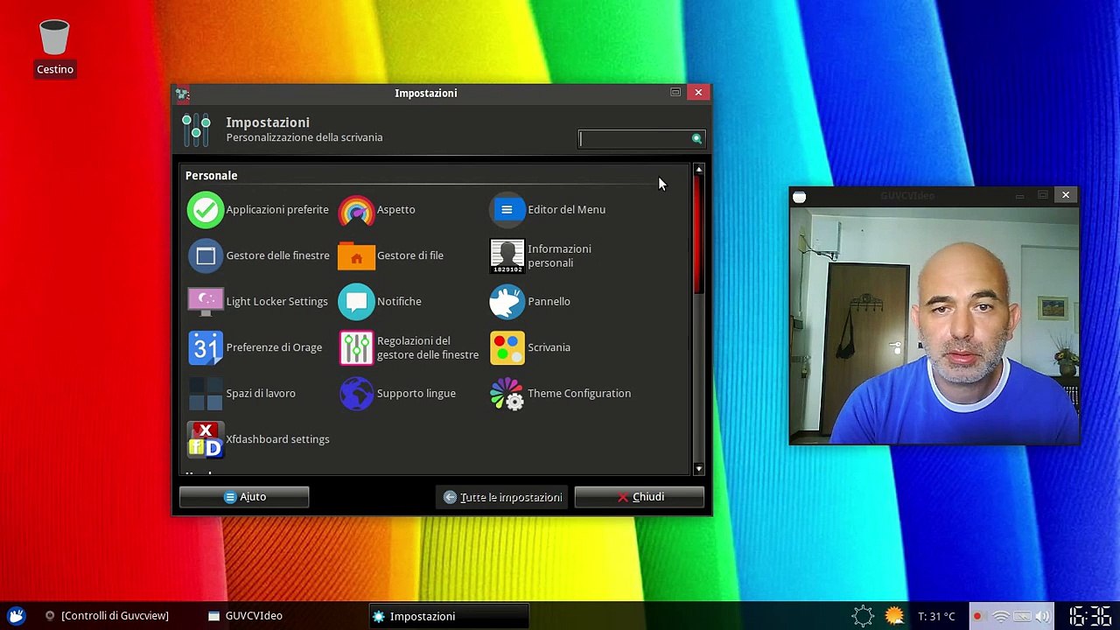Maximize the Impostazioni window
Screen dimensions: 1120x630
point(675,92)
